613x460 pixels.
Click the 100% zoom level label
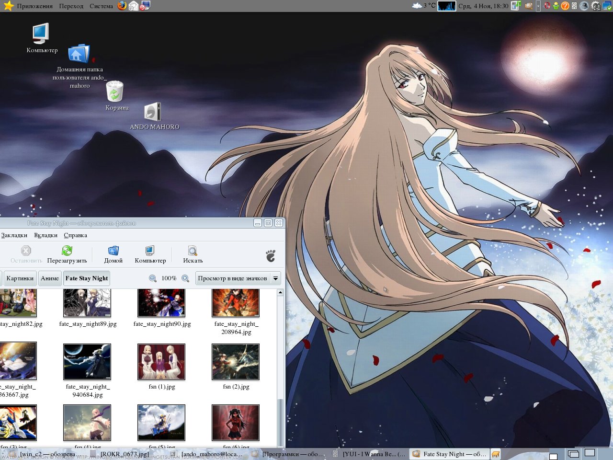coord(169,278)
